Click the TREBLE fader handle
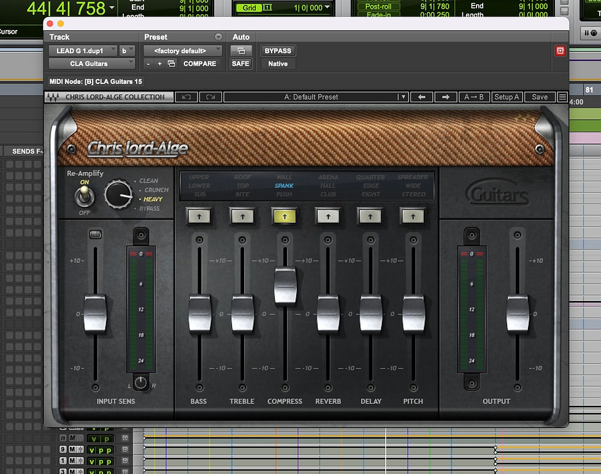This screenshot has height=474, width=601. (x=242, y=313)
